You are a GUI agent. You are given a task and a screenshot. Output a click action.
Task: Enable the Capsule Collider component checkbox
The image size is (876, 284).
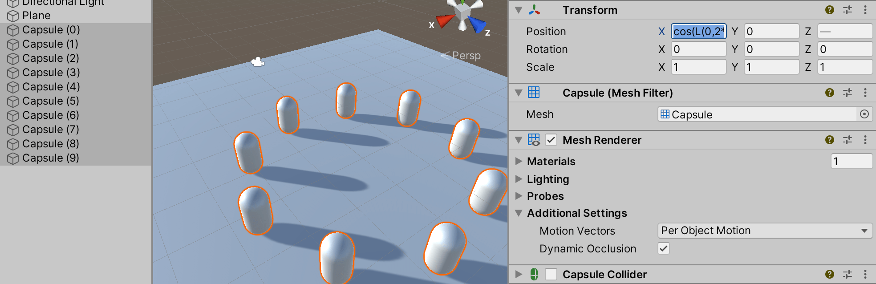(551, 274)
